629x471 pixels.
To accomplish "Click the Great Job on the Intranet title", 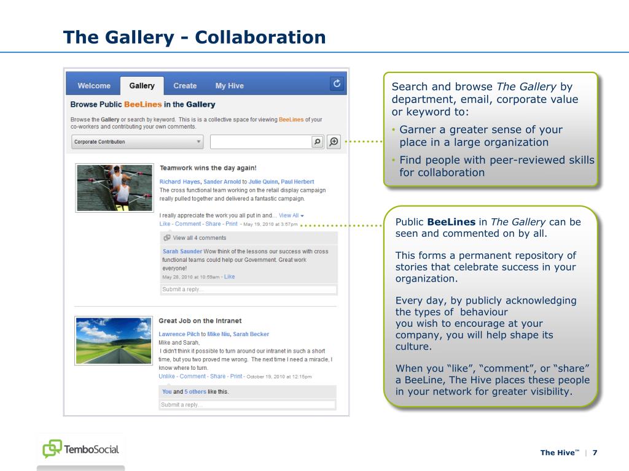I will (x=200, y=321).
